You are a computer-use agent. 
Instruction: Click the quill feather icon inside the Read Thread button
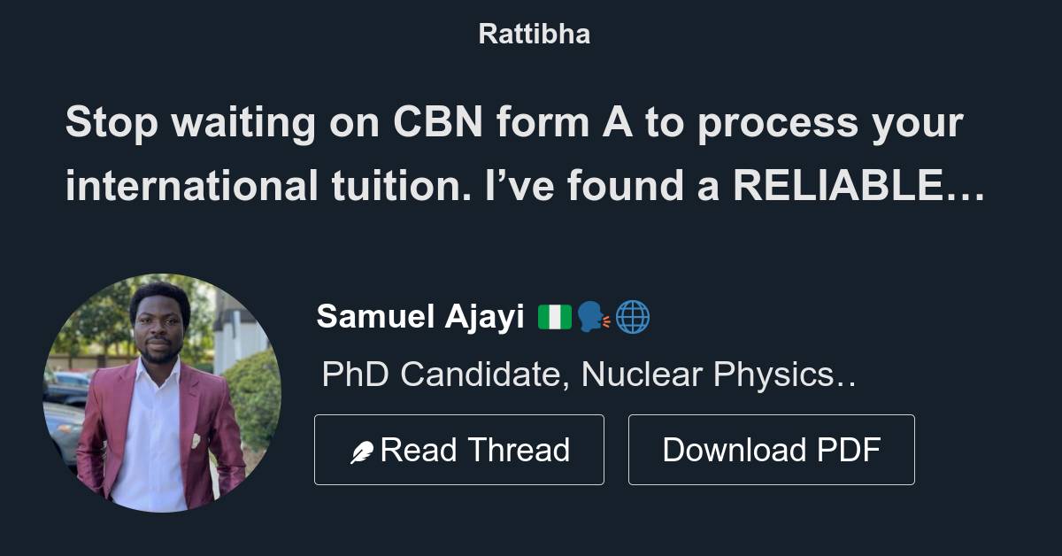[364, 449]
